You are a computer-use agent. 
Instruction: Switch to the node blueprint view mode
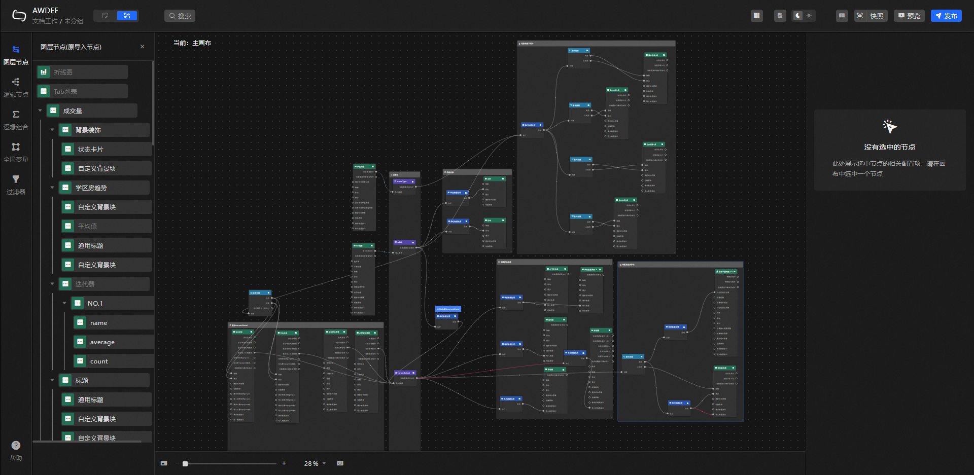tap(127, 16)
